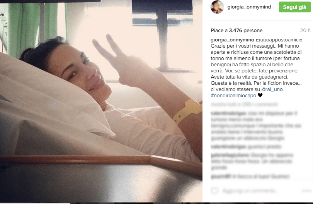Open the #nondirloalmiocapo hashtag
This screenshot has width=313, height=204.
233,95
